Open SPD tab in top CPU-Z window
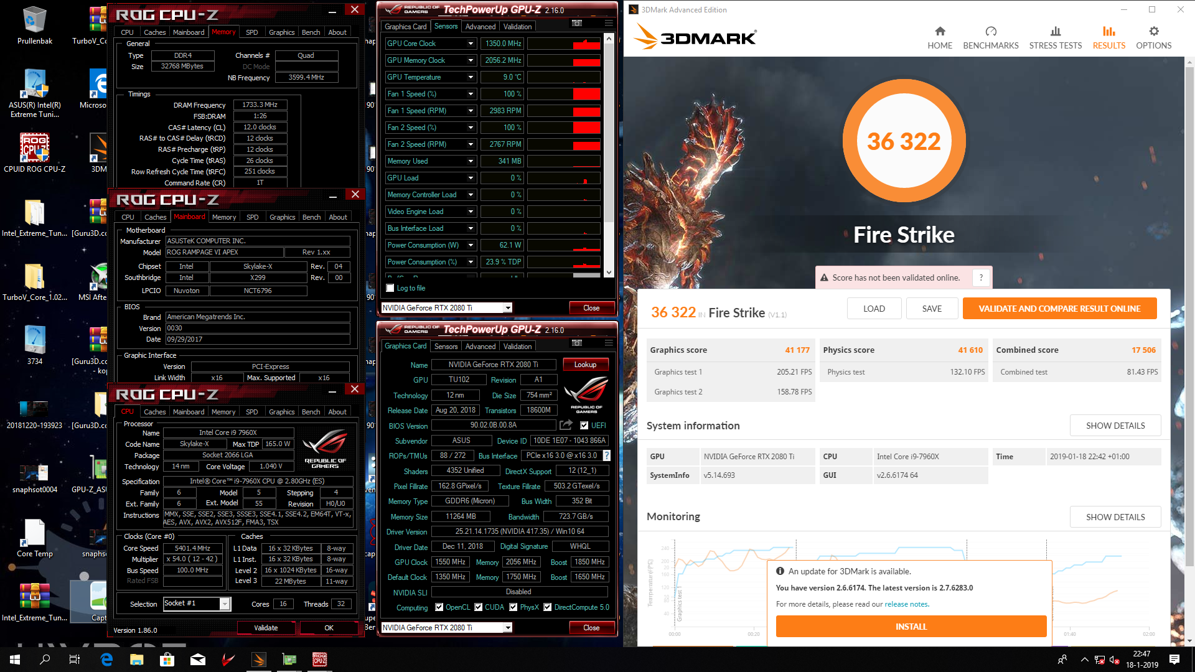The image size is (1195, 672). pyautogui.click(x=251, y=32)
